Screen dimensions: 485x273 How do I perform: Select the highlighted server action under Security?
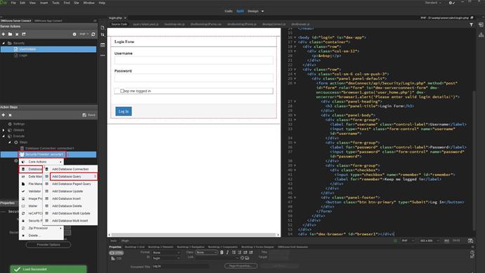[48, 49]
